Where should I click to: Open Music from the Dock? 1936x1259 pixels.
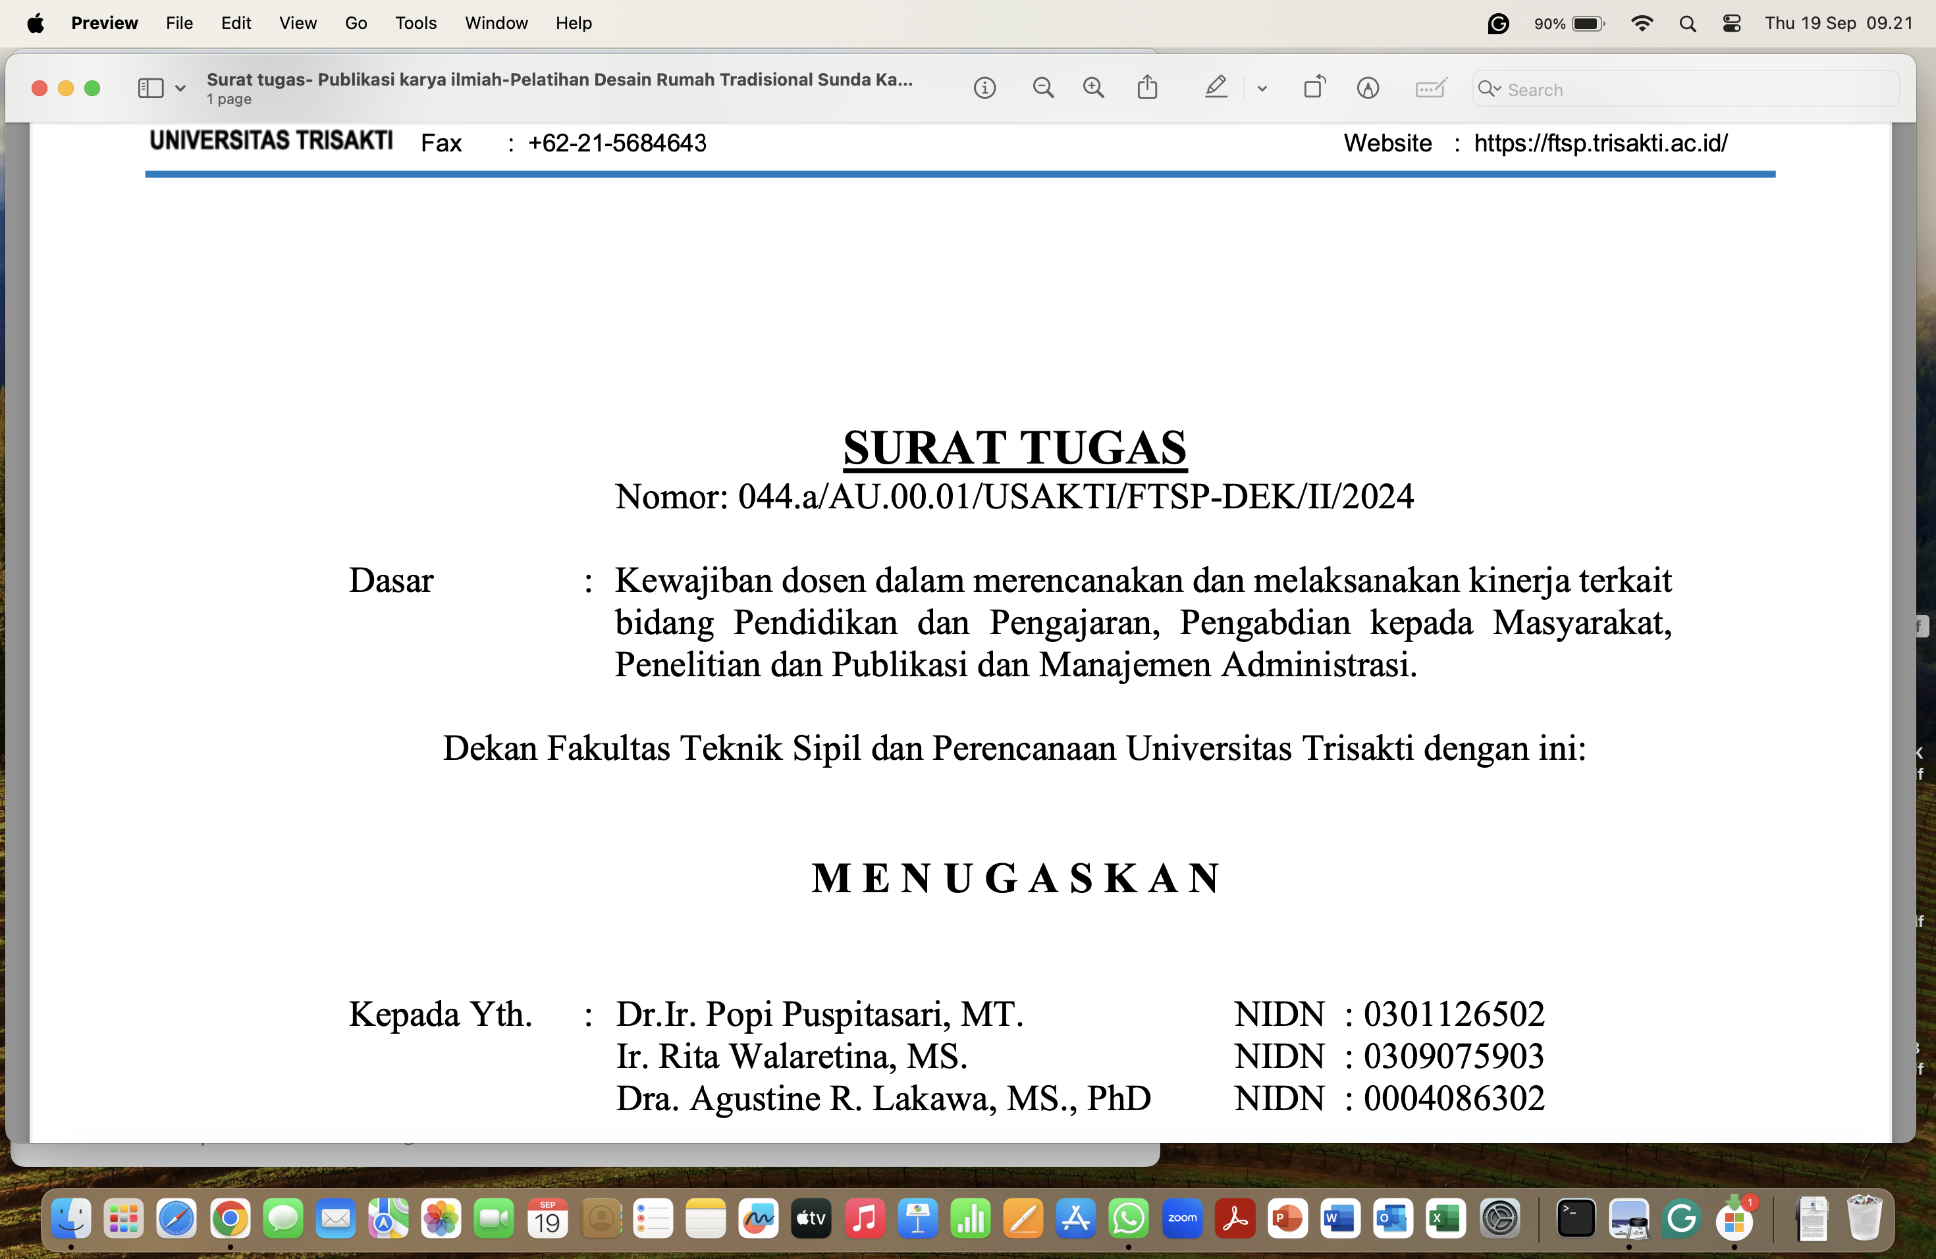click(x=865, y=1218)
